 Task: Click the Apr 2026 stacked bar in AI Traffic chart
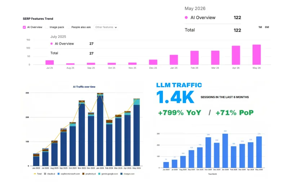127,138
